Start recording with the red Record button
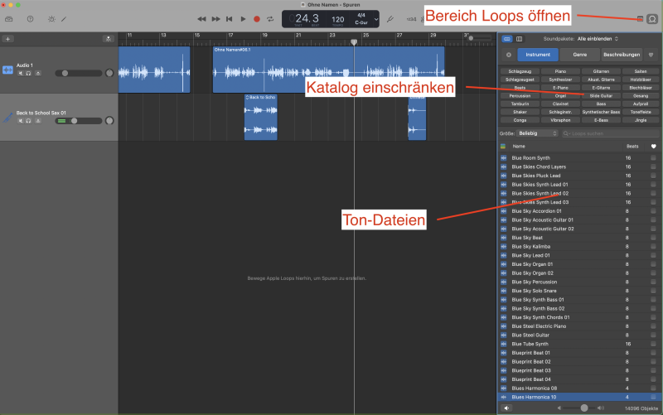 [257, 19]
